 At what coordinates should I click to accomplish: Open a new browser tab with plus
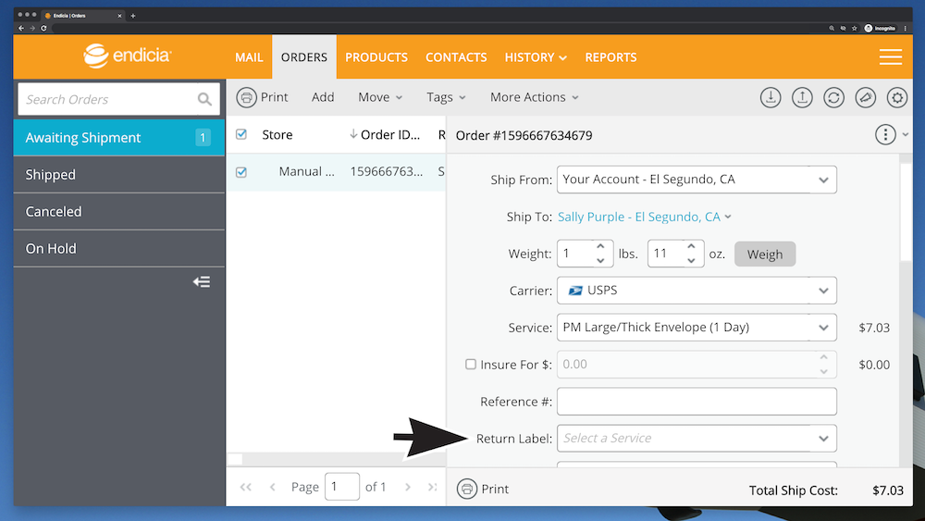click(132, 16)
